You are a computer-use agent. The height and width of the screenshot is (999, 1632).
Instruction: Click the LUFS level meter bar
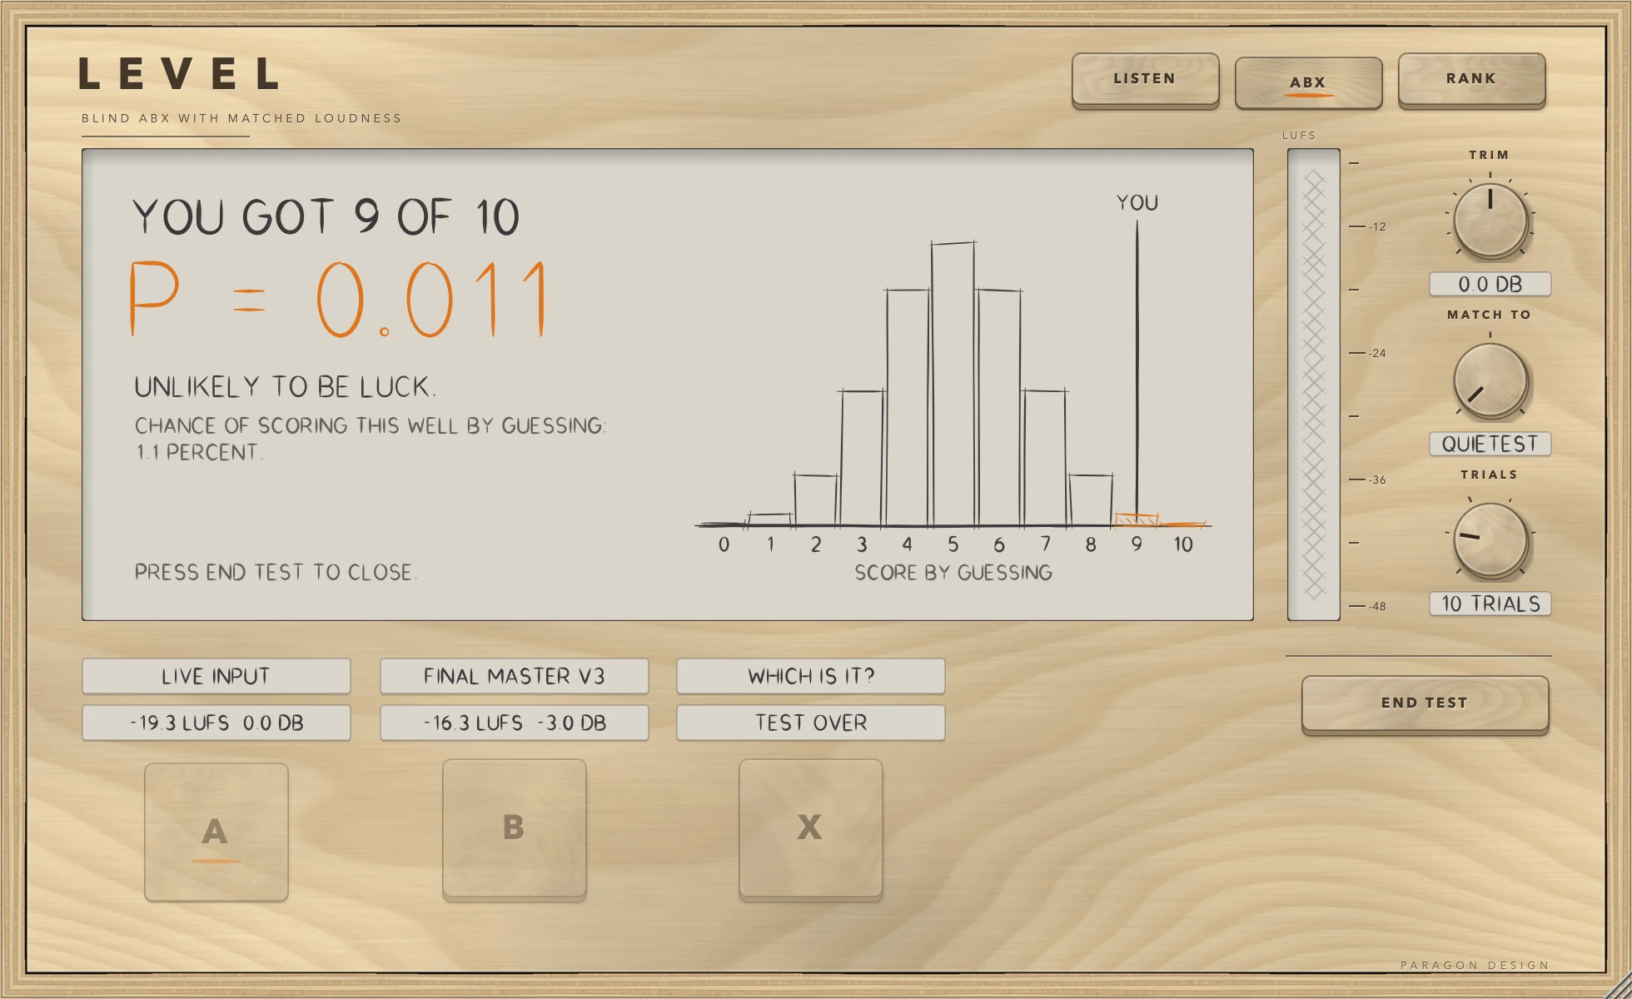[x=1313, y=385]
